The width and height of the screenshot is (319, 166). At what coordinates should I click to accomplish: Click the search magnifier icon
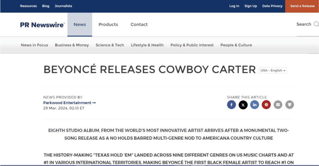[317, 24]
